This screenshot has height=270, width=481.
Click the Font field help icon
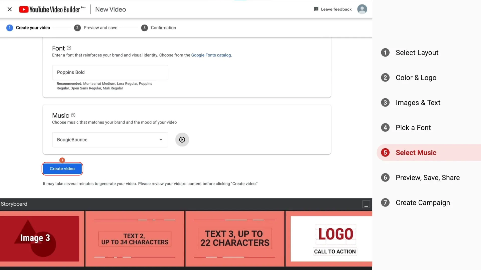(x=69, y=48)
